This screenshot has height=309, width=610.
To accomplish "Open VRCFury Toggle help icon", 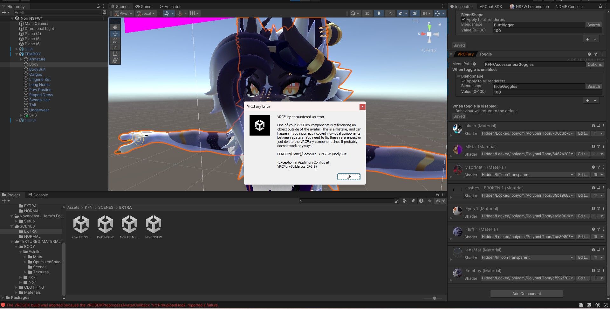I will coord(589,54).
